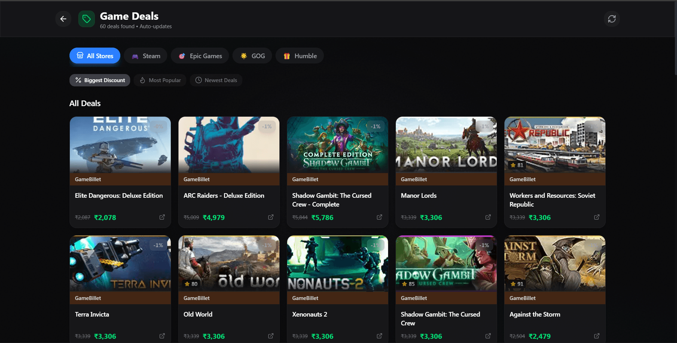Click the green Game Deals tag icon
Screen dimensions: 677x343
click(x=86, y=19)
